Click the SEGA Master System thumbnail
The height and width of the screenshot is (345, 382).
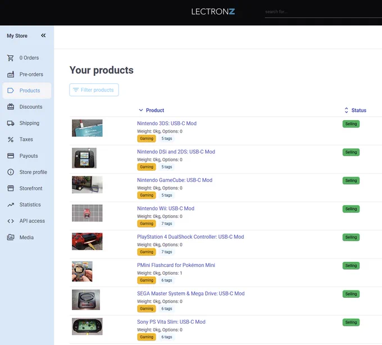click(x=86, y=299)
